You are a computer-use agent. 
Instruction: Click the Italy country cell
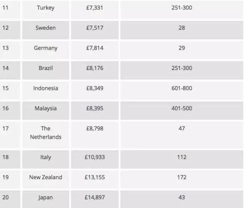(46, 159)
